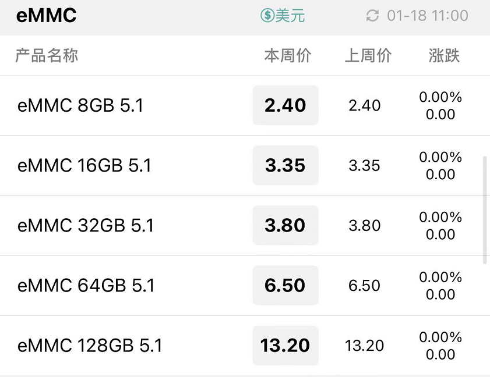Click the 6.50 current price box
The image size is (490, 377).
click(285, 285)
